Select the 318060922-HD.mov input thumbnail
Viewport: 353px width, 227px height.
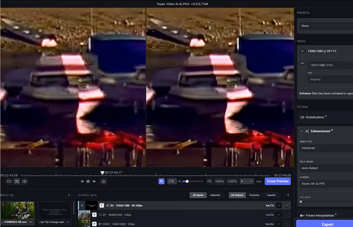point(18,210)
